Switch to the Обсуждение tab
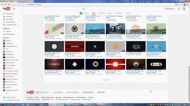 pyautogui.click(x=119, y=13)
